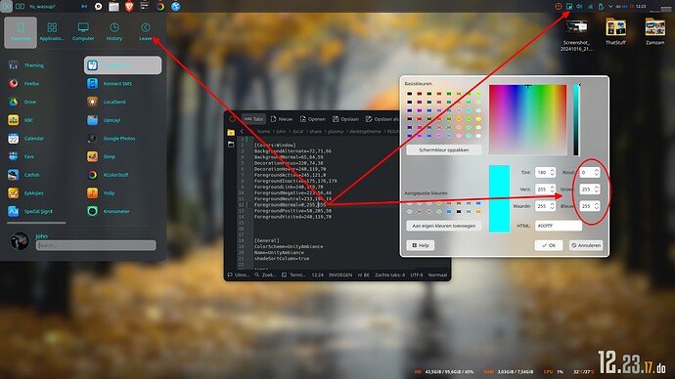The height and width of the screenshot is (379, 675).
Task: Click the Tint spinbox in color dialog
Action: [545, 172]
